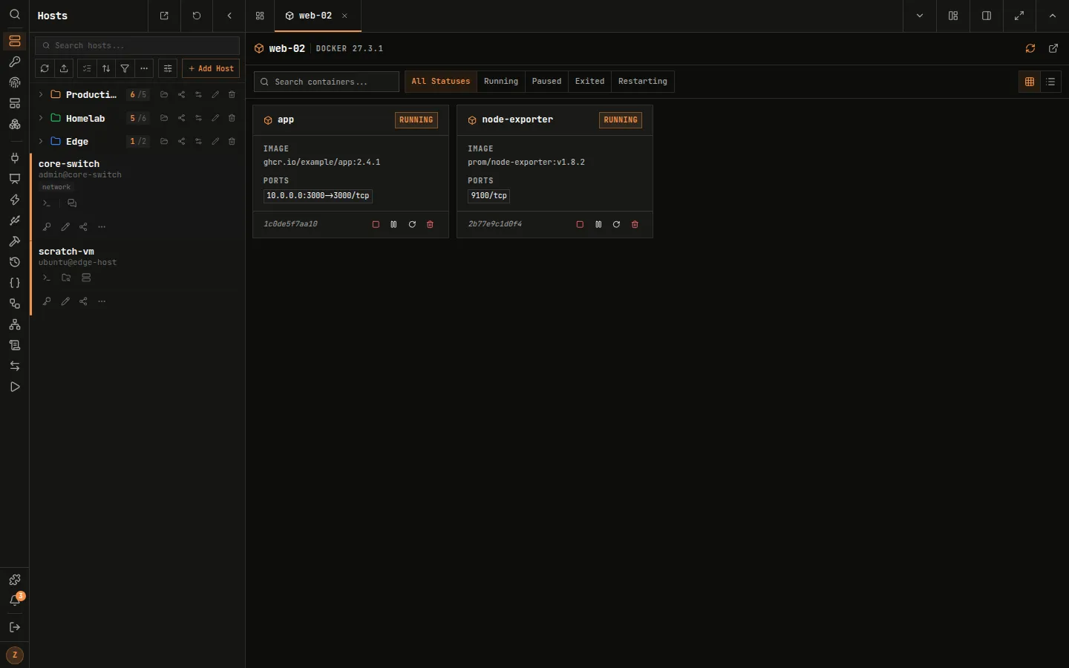Screen dimensions: 1069x668
Task: Delete the node-exporter container
Action: (635, 224)
